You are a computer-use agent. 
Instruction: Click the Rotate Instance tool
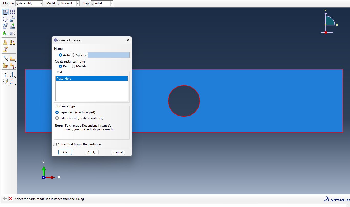(x=5, y=26)
